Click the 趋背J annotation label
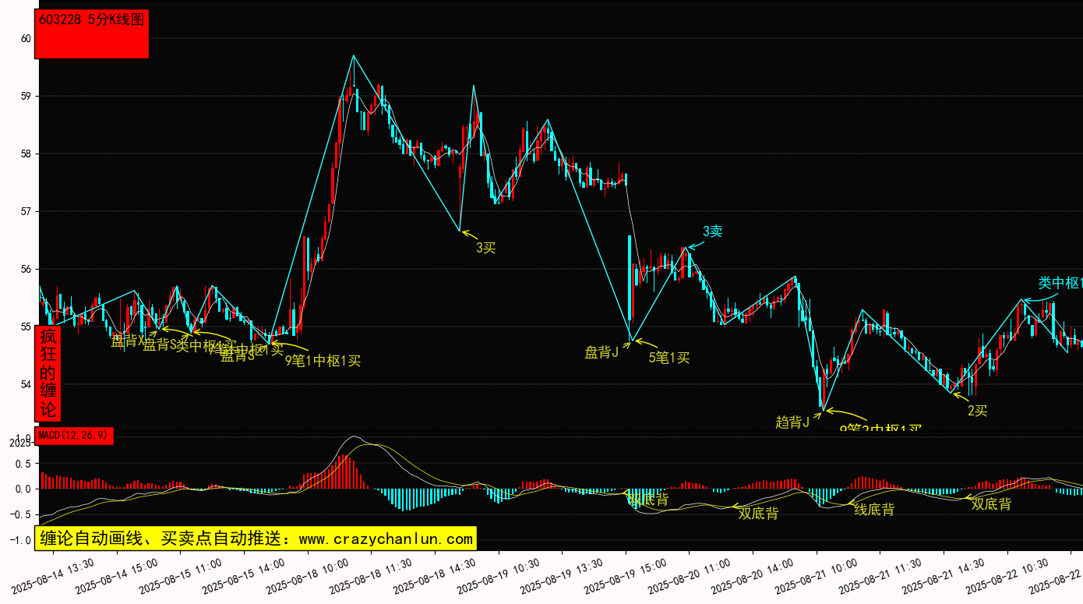 792,422
